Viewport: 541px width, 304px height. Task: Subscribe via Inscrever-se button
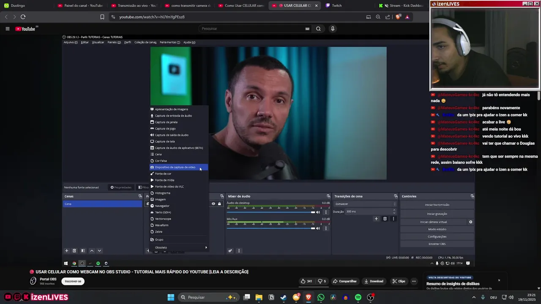73,281
